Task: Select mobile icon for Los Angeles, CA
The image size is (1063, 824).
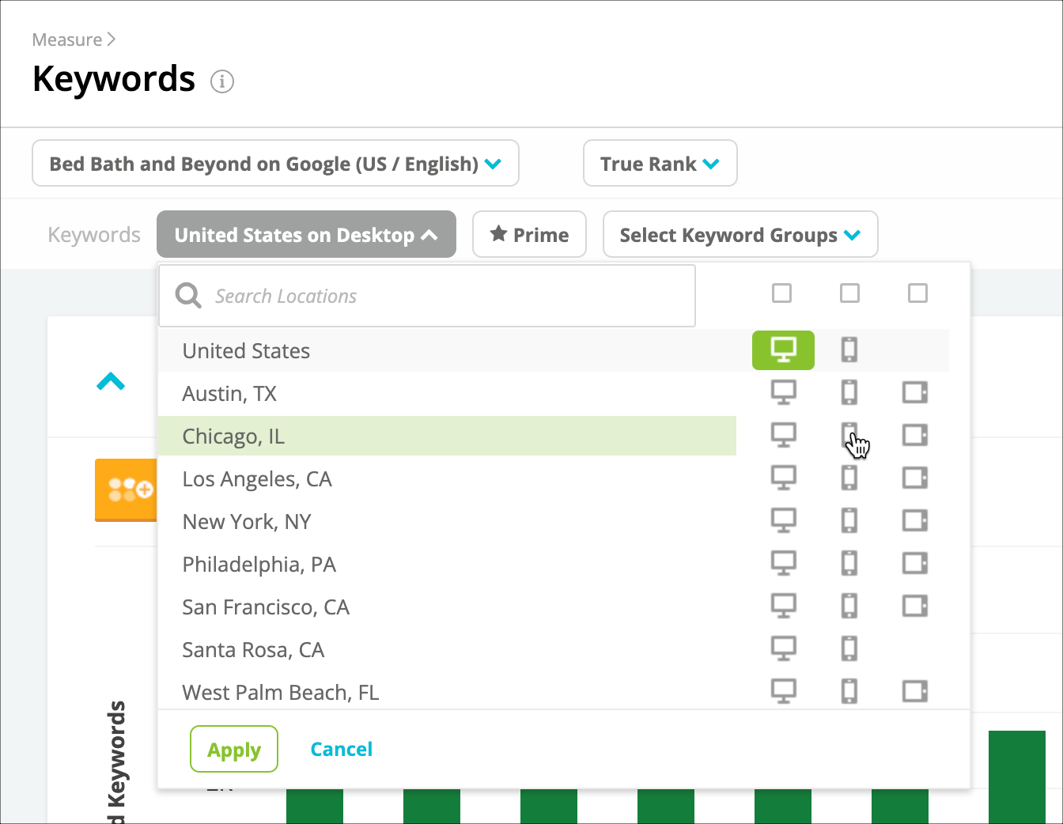Action: [x=849, y=478]
